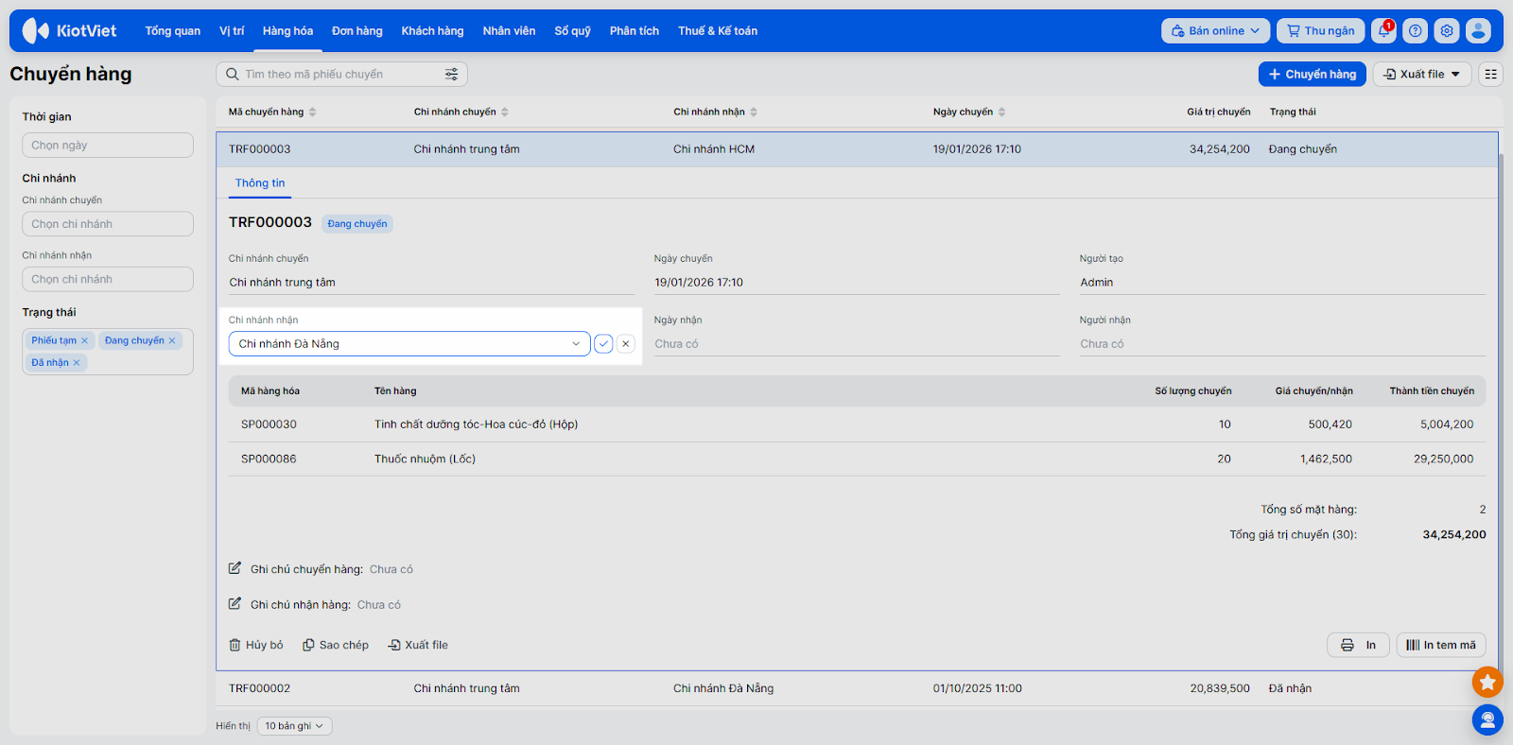Remove the Phiếu tạm status filter
The image size is (1513, 745).
coord(84,341)
